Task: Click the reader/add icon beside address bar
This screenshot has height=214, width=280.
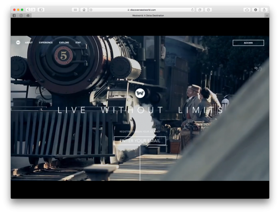Action: click(91, 10)
